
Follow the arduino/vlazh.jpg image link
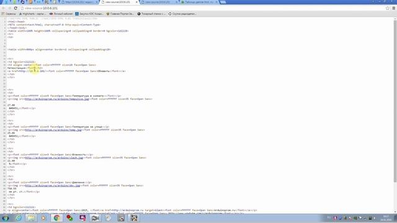(54, 158)
